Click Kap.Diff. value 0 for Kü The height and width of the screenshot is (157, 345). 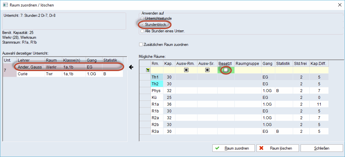(319, 97)
